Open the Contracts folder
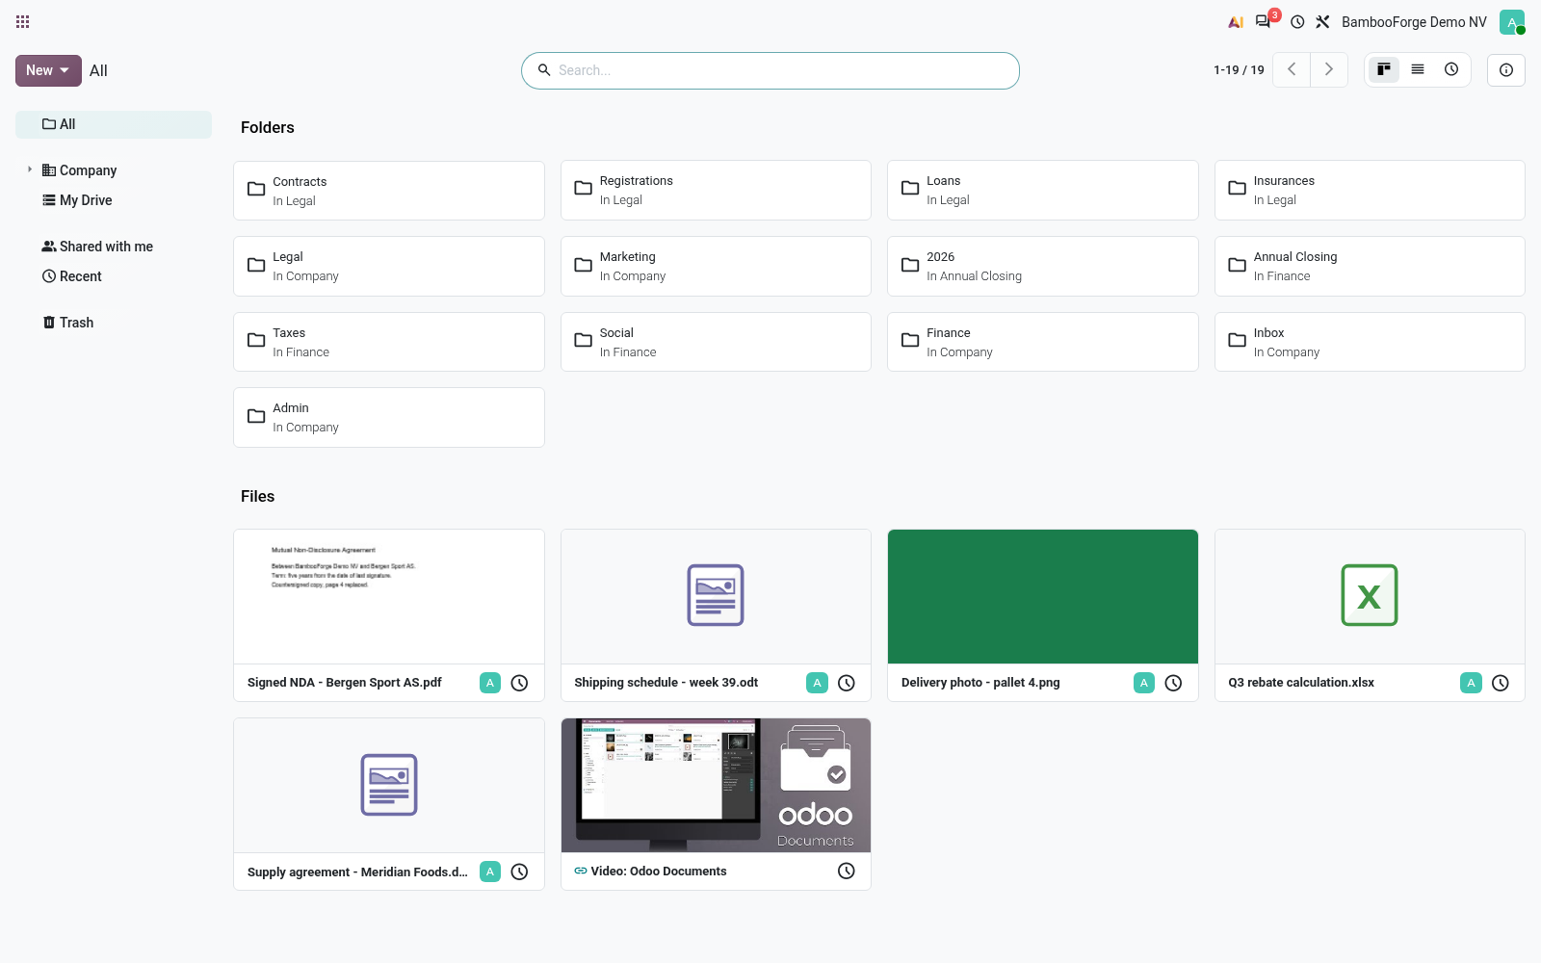The height and width of the screenshot is (963, 1541). pyautogui.click(x=389, y=191)
